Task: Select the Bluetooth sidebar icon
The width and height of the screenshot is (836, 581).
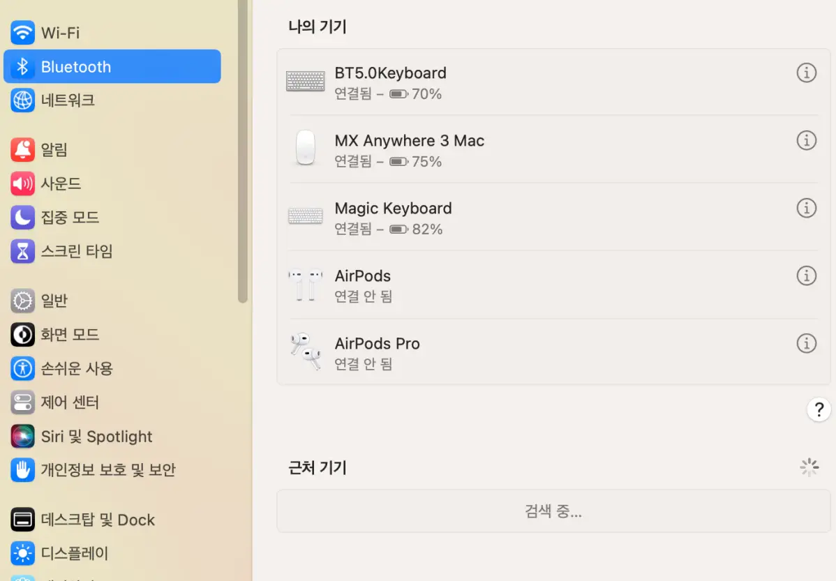Action: [x=22, y=67]
